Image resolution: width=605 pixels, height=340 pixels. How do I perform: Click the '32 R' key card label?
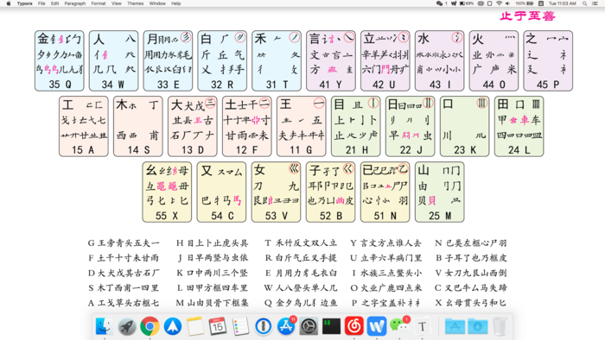click(x=222, y=85)
